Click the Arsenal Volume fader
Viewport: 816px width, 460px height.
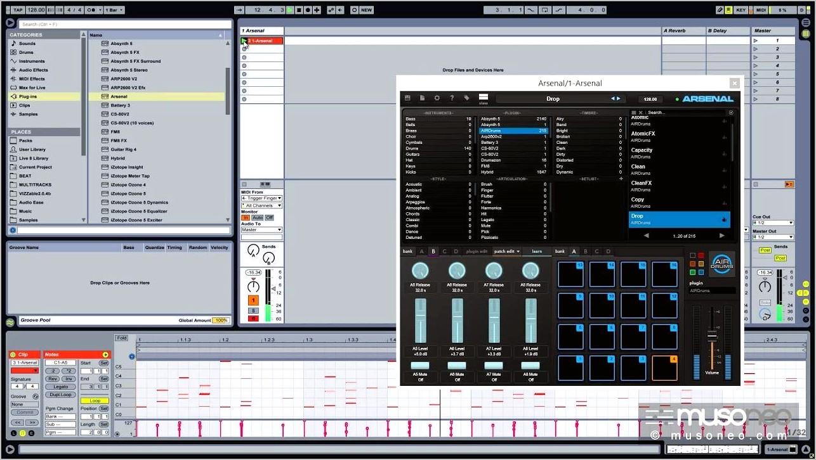(x=712, y=337)
